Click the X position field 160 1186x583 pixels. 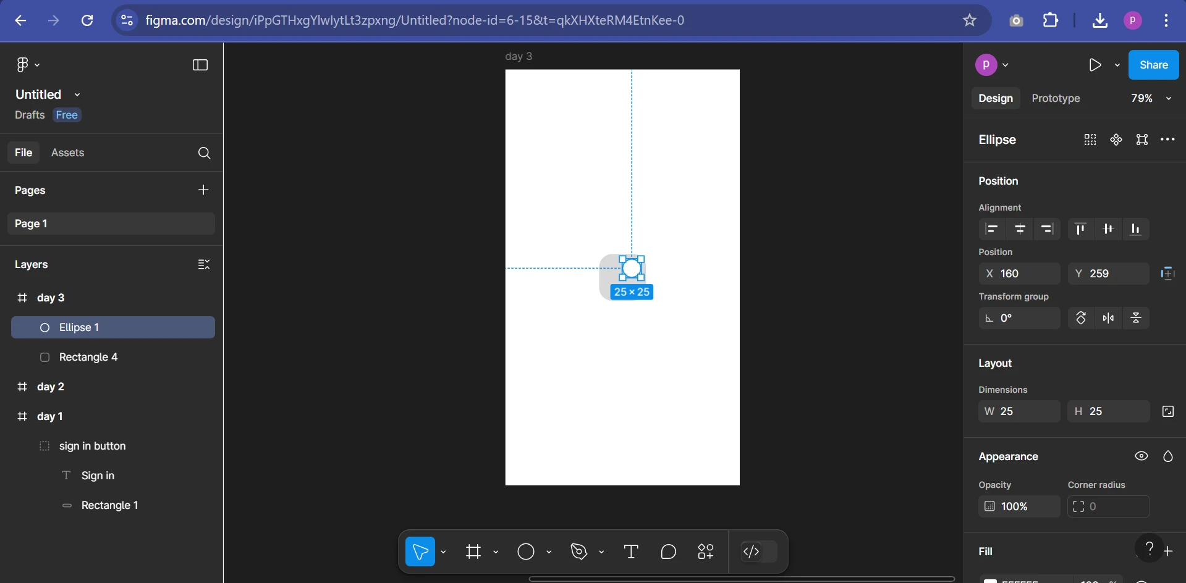coord(1020,274)
